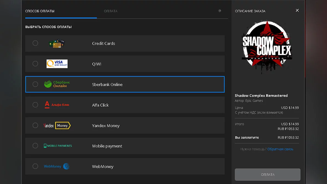The height and width of the screenshot is (184, 327).
Task: Choose the Sberbank Online radio button
Action: click(35, 84)
